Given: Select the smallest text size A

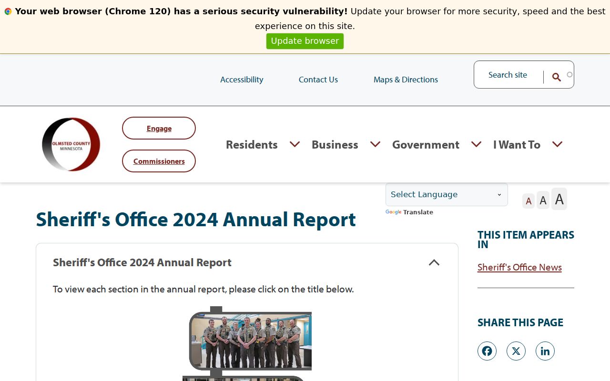Looking at the screenshot, I should click(x=529, y=201).
